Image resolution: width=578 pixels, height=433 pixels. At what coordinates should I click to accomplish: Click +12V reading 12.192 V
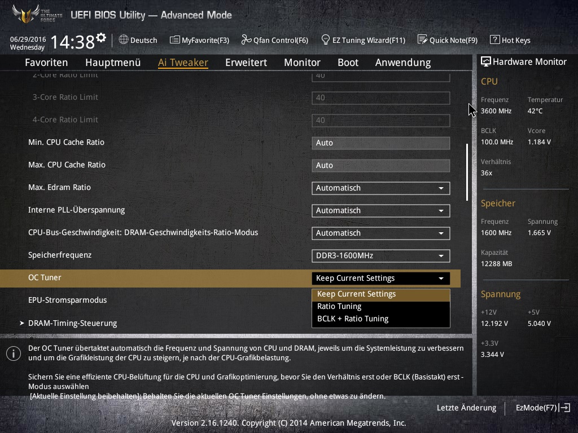[x=494, y=323]
